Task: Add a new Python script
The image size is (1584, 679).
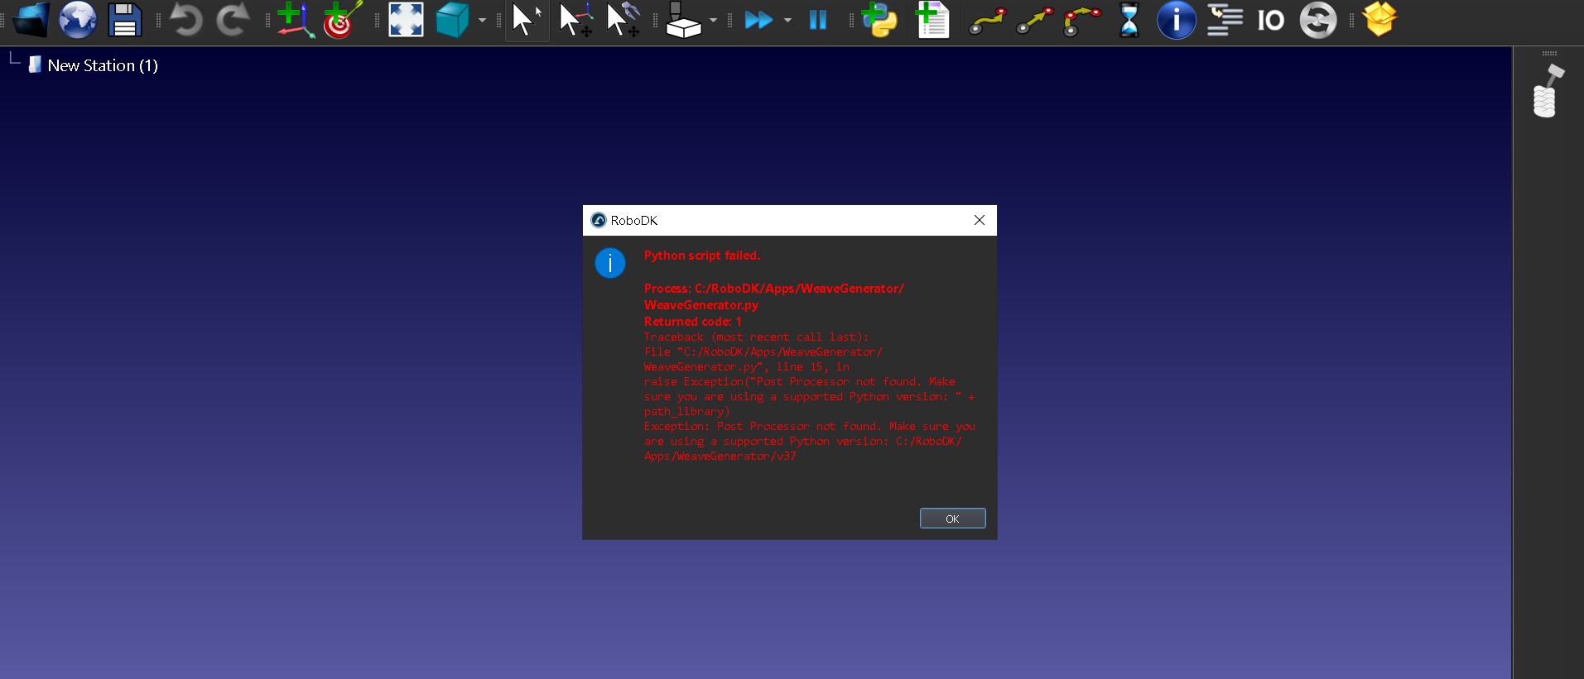Action: [879, 20]
